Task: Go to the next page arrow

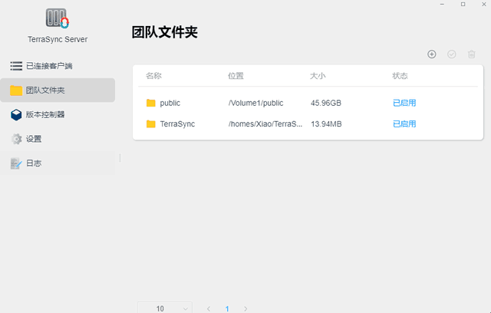Action: click(245, 309)
